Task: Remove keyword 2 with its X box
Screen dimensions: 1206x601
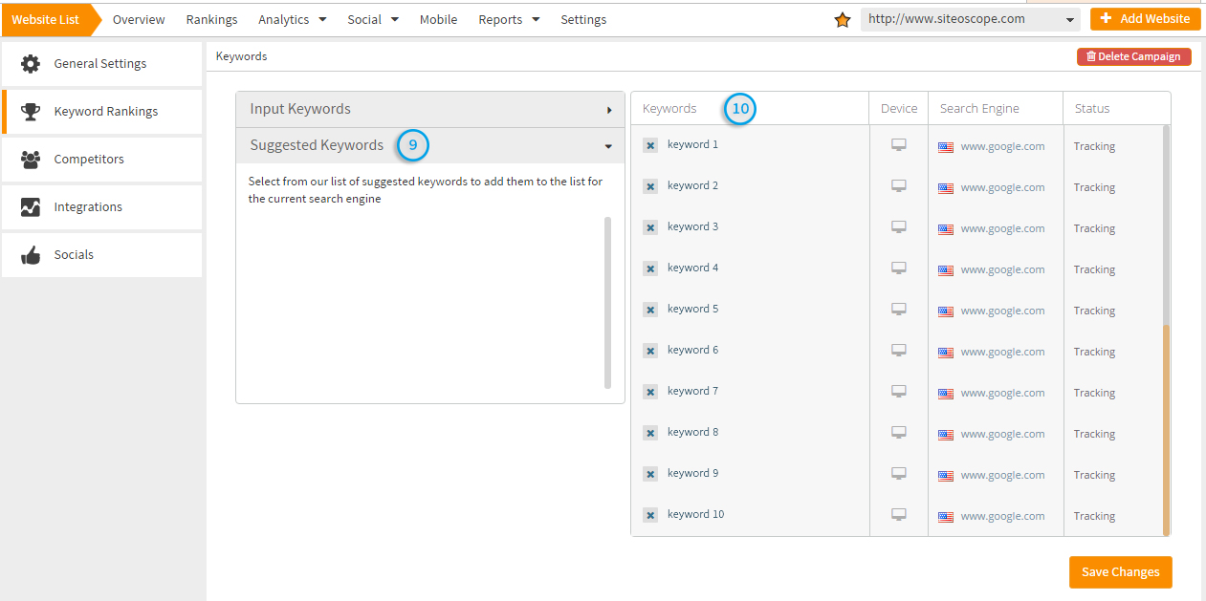Action: pos(650,186)
